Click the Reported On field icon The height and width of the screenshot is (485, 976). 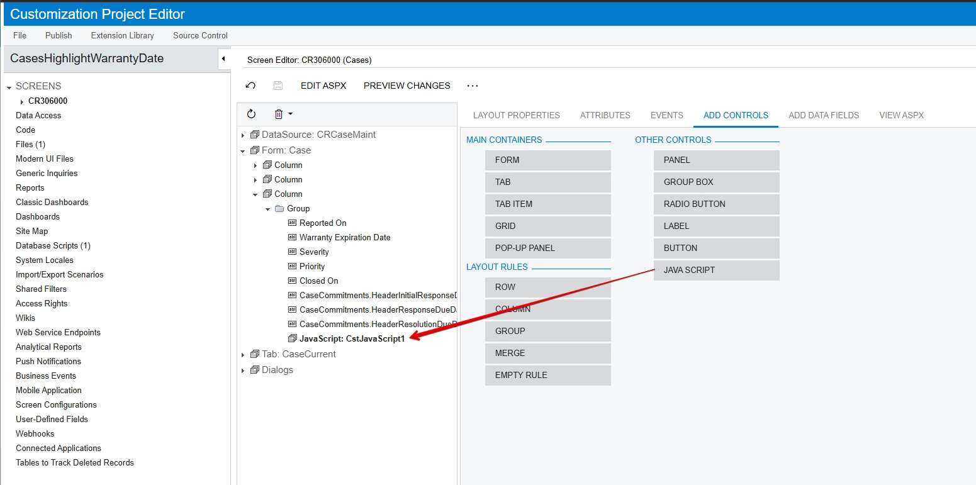point(292,223)
